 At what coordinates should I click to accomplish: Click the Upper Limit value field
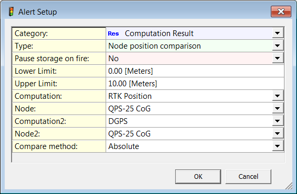tap(195, 84)
